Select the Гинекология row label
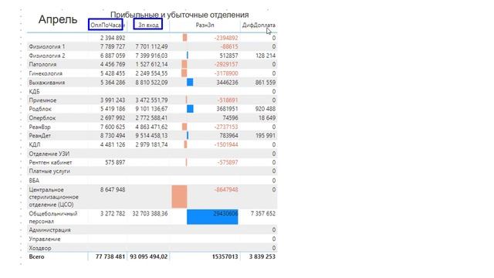 coord(46,73)
